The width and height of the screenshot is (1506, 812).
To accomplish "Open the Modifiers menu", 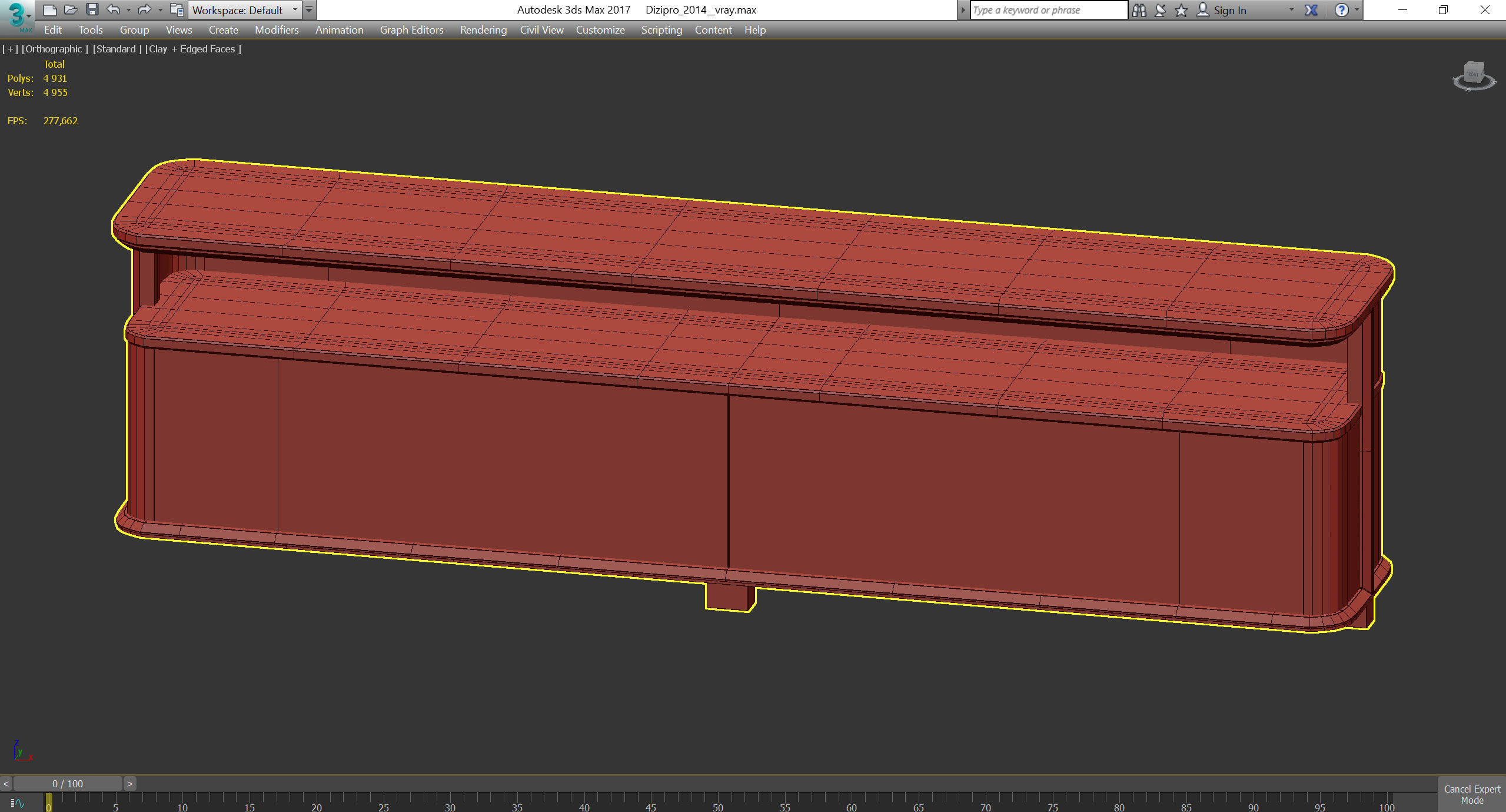I will (x=276, y=30).
